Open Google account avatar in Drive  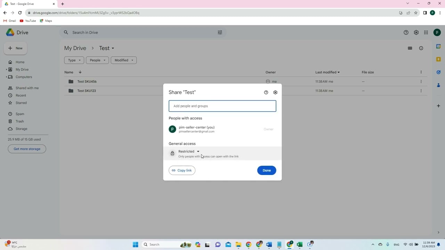tap(437, 33)
